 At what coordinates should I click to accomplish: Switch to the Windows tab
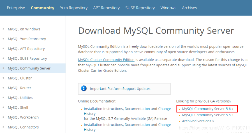(168, 8)
